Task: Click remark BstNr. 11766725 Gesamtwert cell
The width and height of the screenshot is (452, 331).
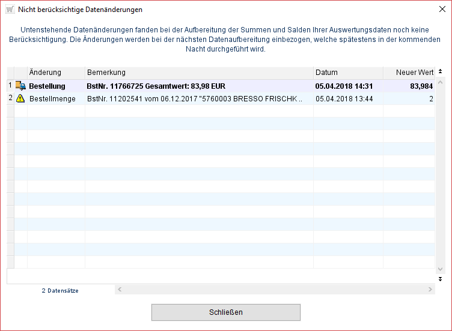Action: coord(156,86)
